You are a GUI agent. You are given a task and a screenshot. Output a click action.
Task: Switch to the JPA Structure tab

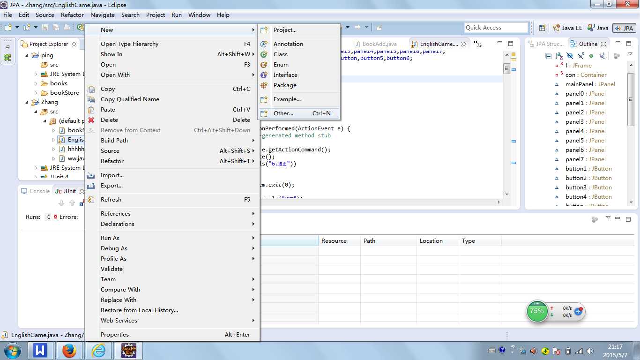click(x=546, y=44)
